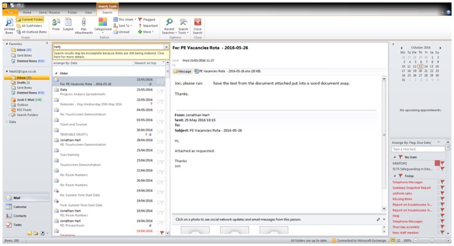Switch to the View ribbon tab
The height and width of the screenshot is (246, 454).
pos(88,13)
